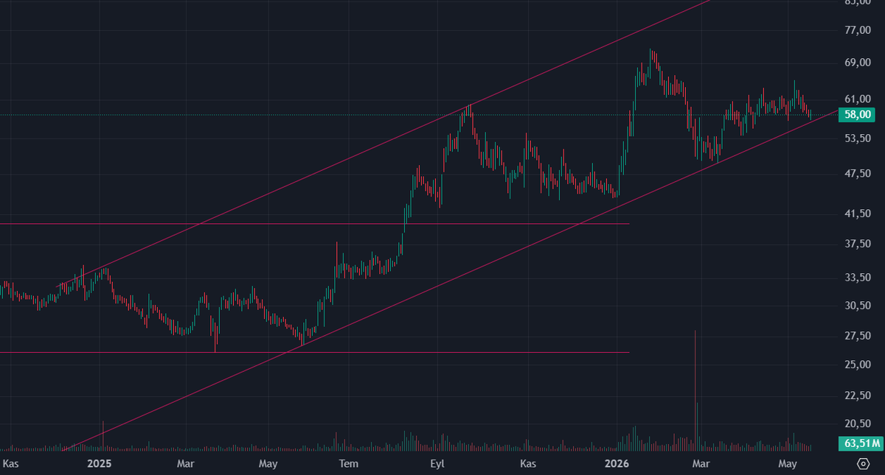The height and width of the screenshot is (475, 885).
Task: Click the 22,50 price axis label
Action: [858, 396]
